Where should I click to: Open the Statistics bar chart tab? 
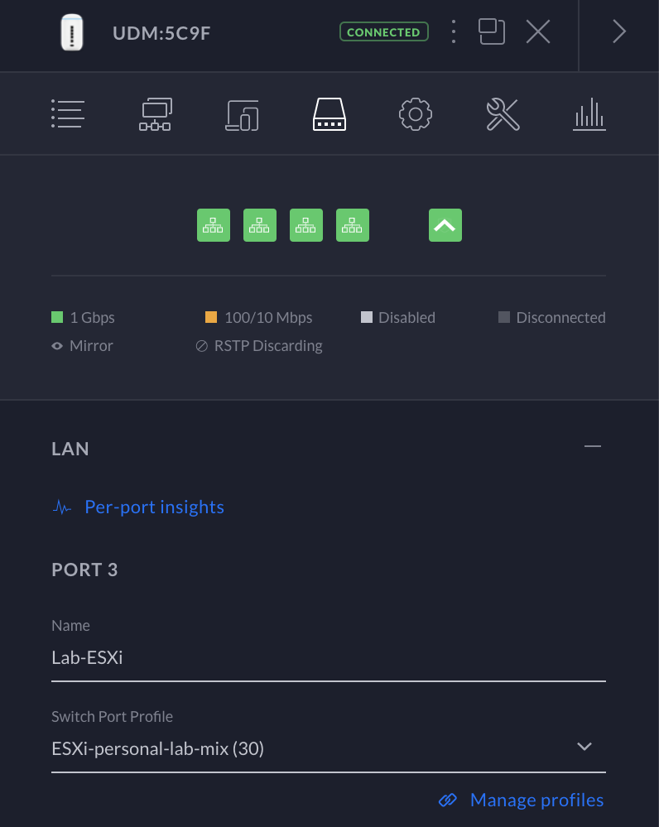point(589,114)
